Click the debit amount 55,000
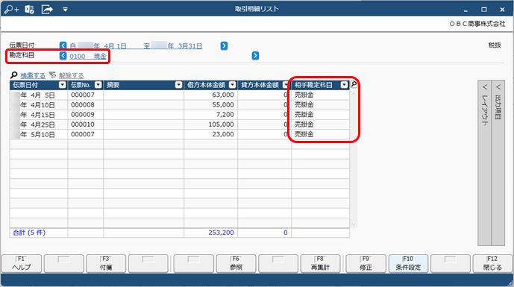 click(x=223, y=105)
